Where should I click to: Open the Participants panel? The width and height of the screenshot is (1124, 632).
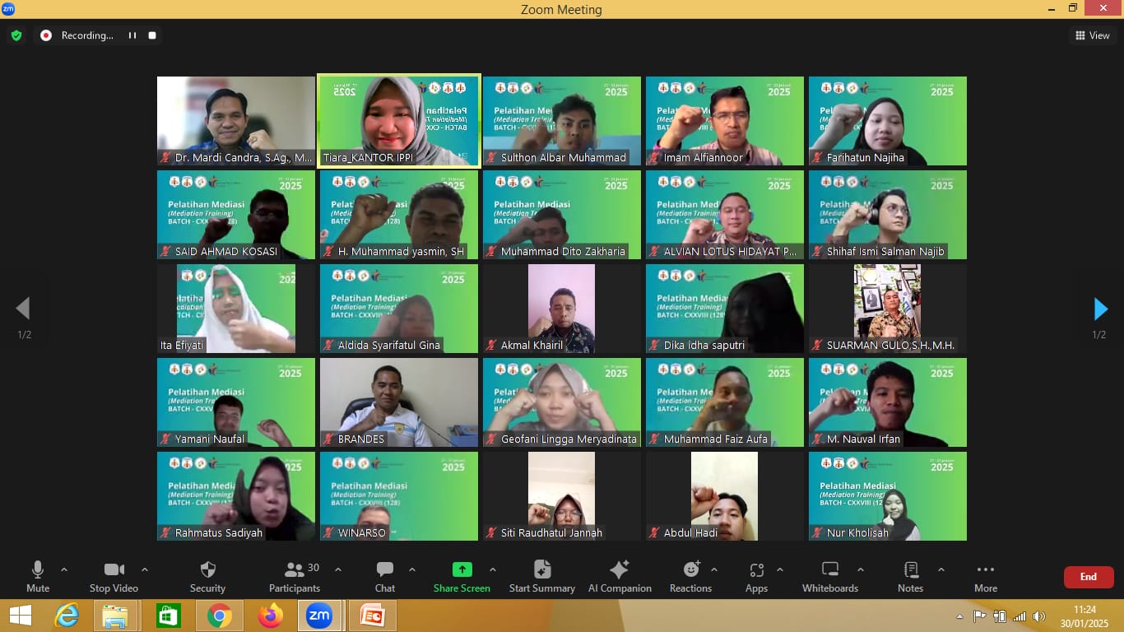point(295,576)
